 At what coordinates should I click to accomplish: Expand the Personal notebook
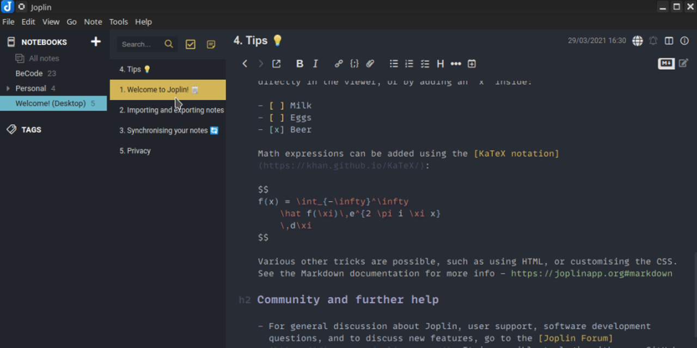[x=8, y=88]
